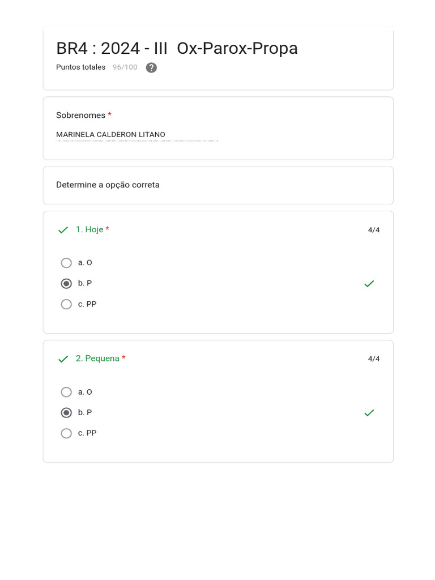Click the Sobrenomes name input field
Screen dimensions: 435x580
tap(137, 135)
